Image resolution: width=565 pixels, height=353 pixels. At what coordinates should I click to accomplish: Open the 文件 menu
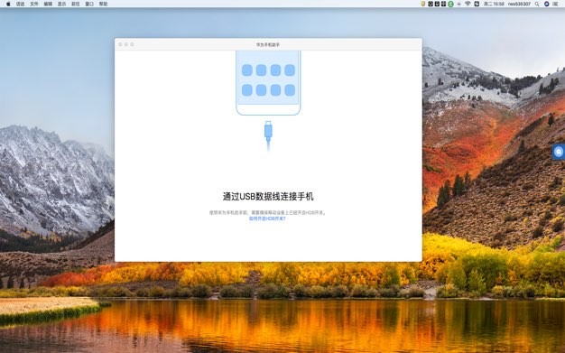click(x=34, y=4)
